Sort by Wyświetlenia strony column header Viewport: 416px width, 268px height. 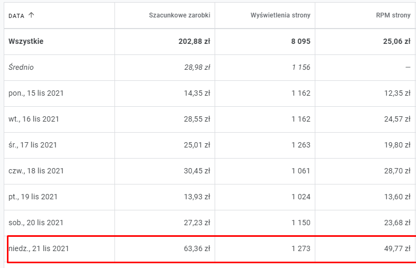[280, 15]
